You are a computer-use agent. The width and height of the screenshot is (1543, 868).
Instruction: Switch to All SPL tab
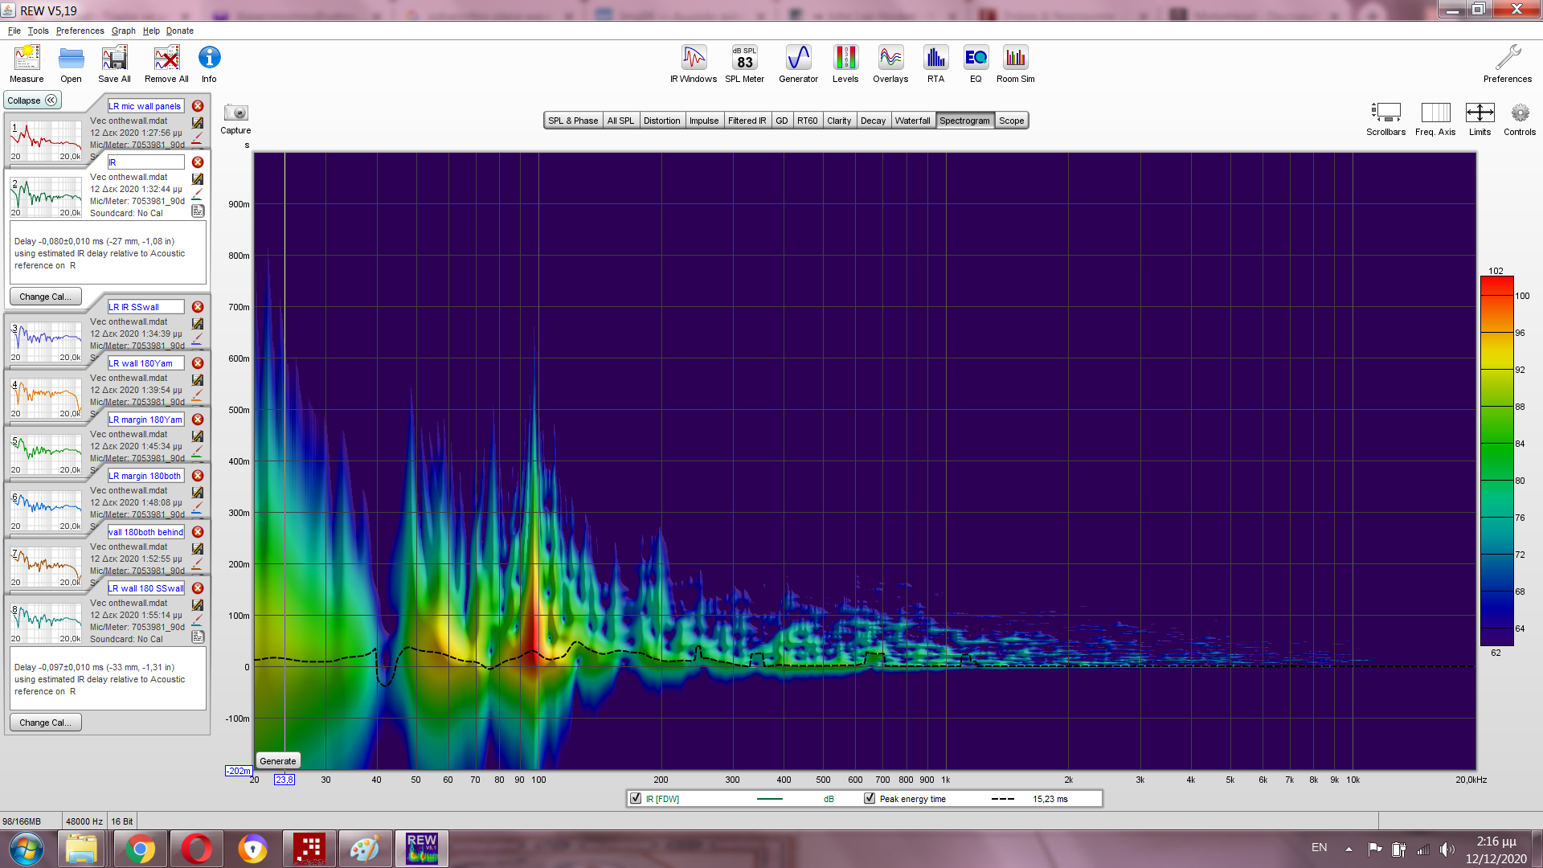pos(620,121)
